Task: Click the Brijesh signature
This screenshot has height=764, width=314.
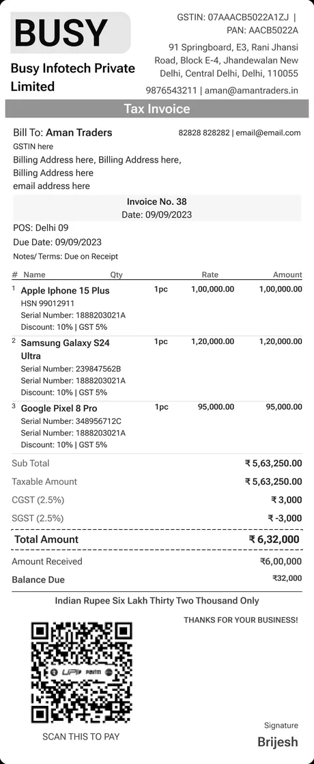Action: point(278,742)
